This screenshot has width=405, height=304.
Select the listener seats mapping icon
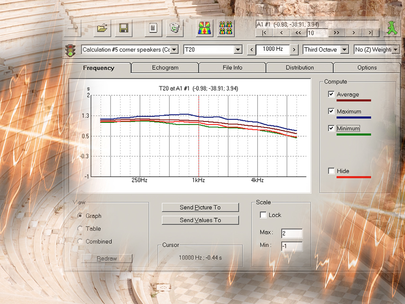tap(226, 28)
